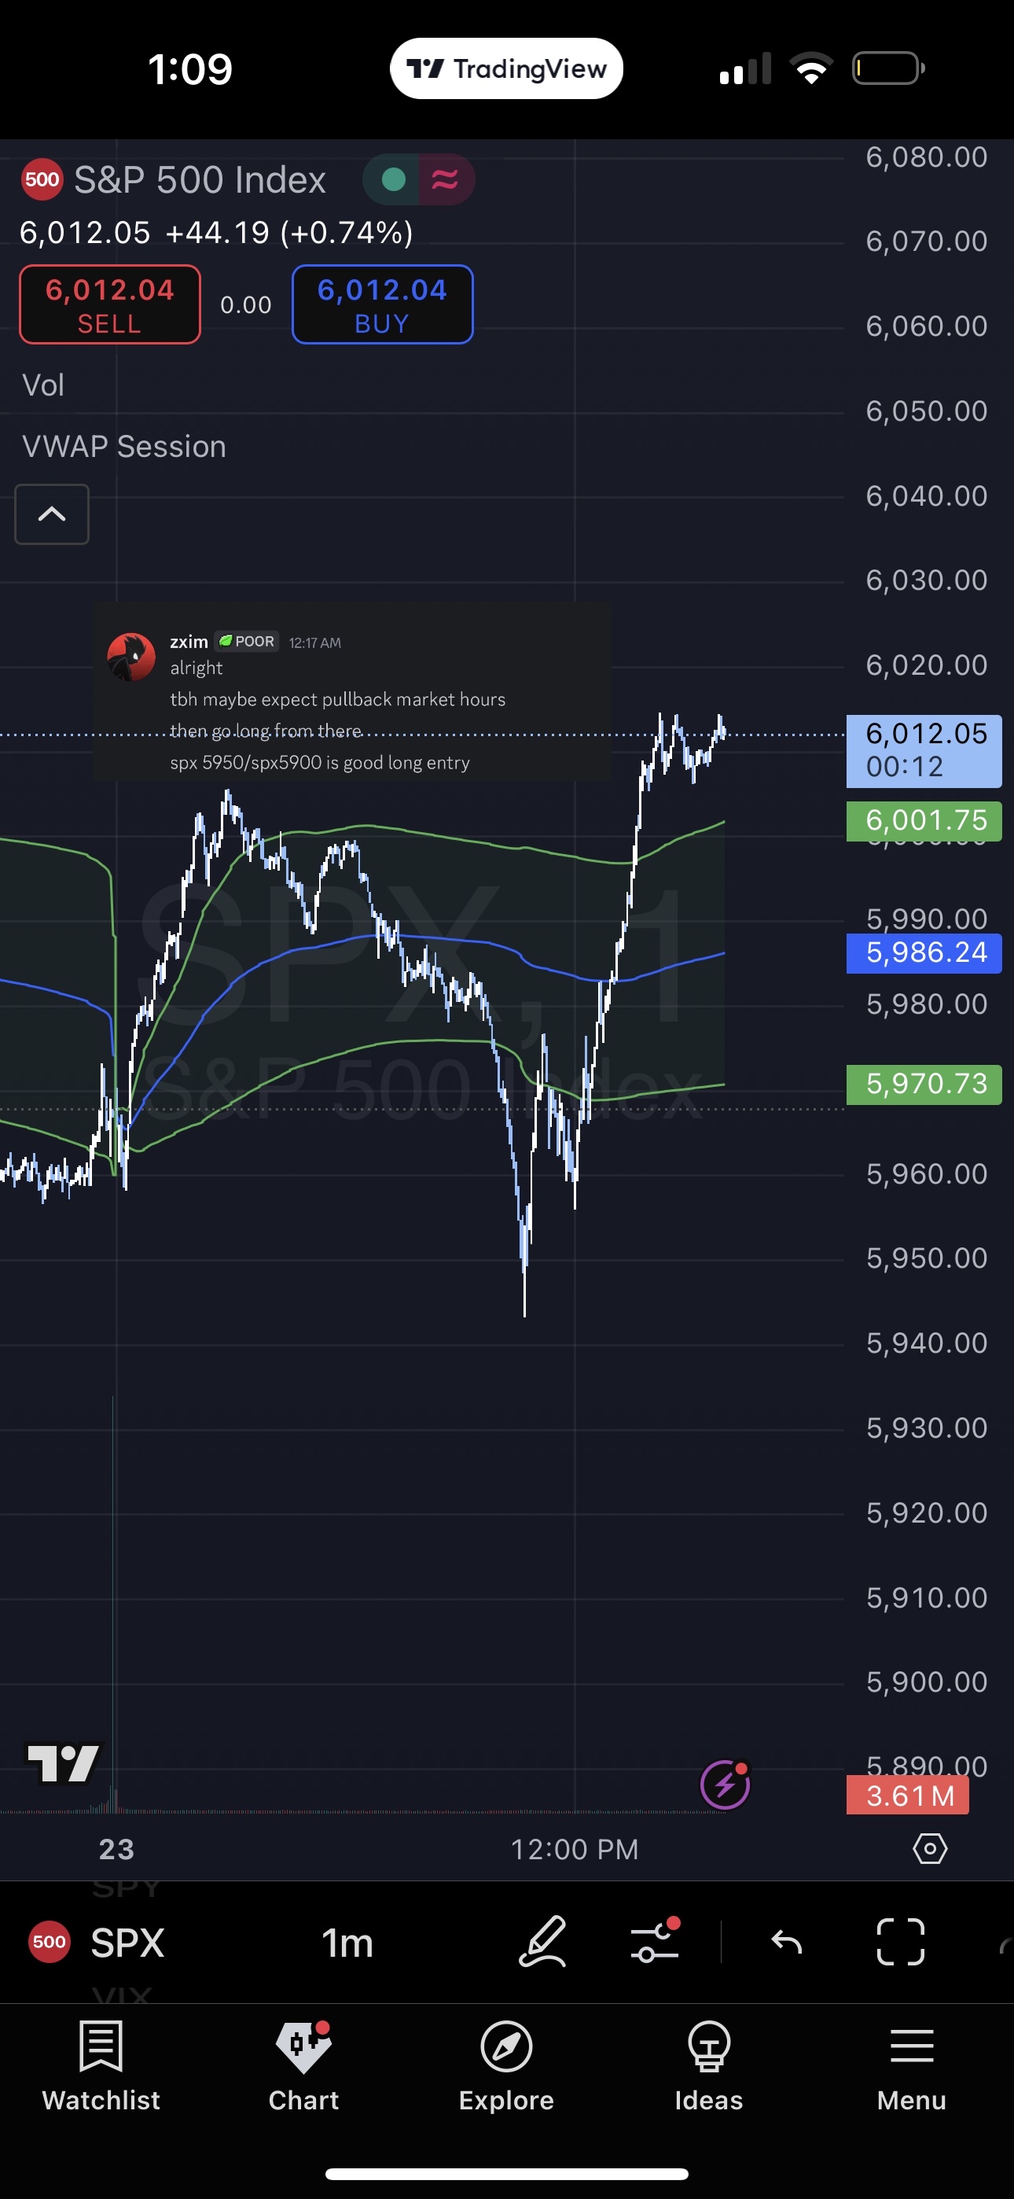Tap the green lower band value 5,970.73
Screen dimensions: 1014x2199
click(x=924, y=1084)
